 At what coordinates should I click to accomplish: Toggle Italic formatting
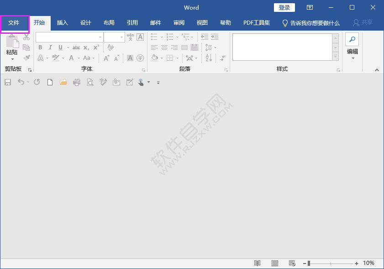coord(50,47)
